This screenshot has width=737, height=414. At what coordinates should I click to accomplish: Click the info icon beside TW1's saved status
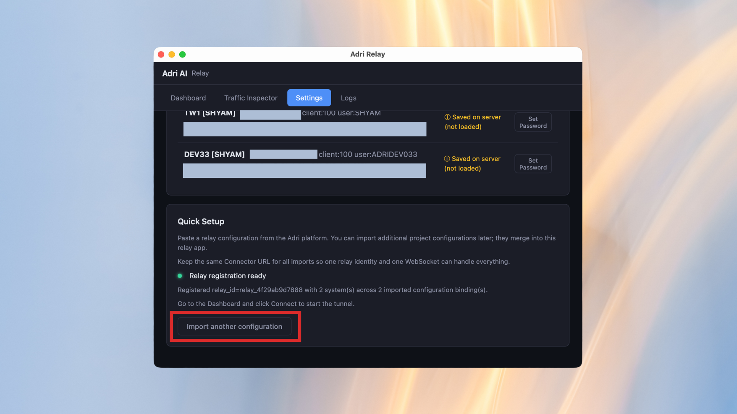[x=448, y=117]
